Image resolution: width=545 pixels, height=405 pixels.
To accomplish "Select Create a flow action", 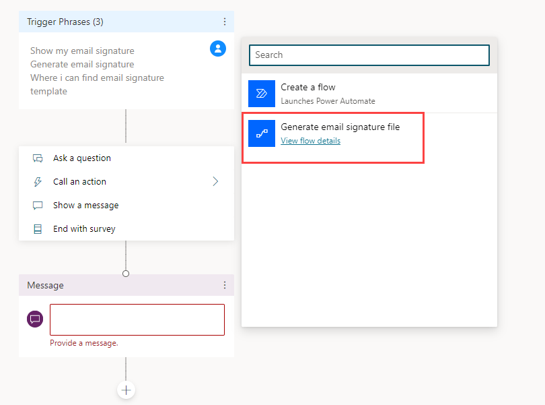I will point(308,88).
